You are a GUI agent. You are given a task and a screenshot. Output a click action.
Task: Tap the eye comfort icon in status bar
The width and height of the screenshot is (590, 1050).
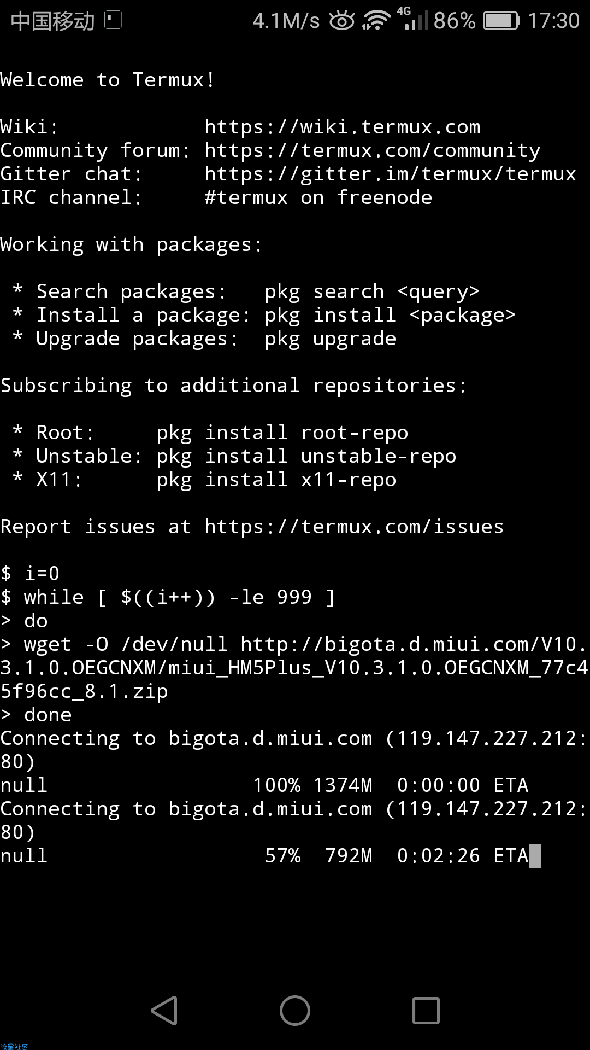pyautogui.click(x=342, y=21)
